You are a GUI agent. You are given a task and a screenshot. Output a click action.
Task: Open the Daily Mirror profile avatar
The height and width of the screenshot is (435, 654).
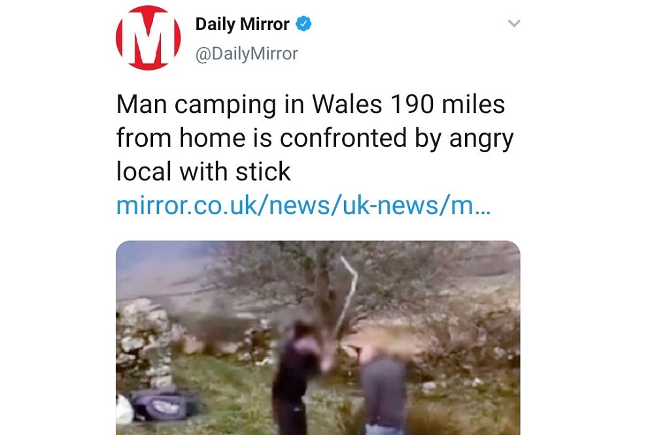(148, 37)
